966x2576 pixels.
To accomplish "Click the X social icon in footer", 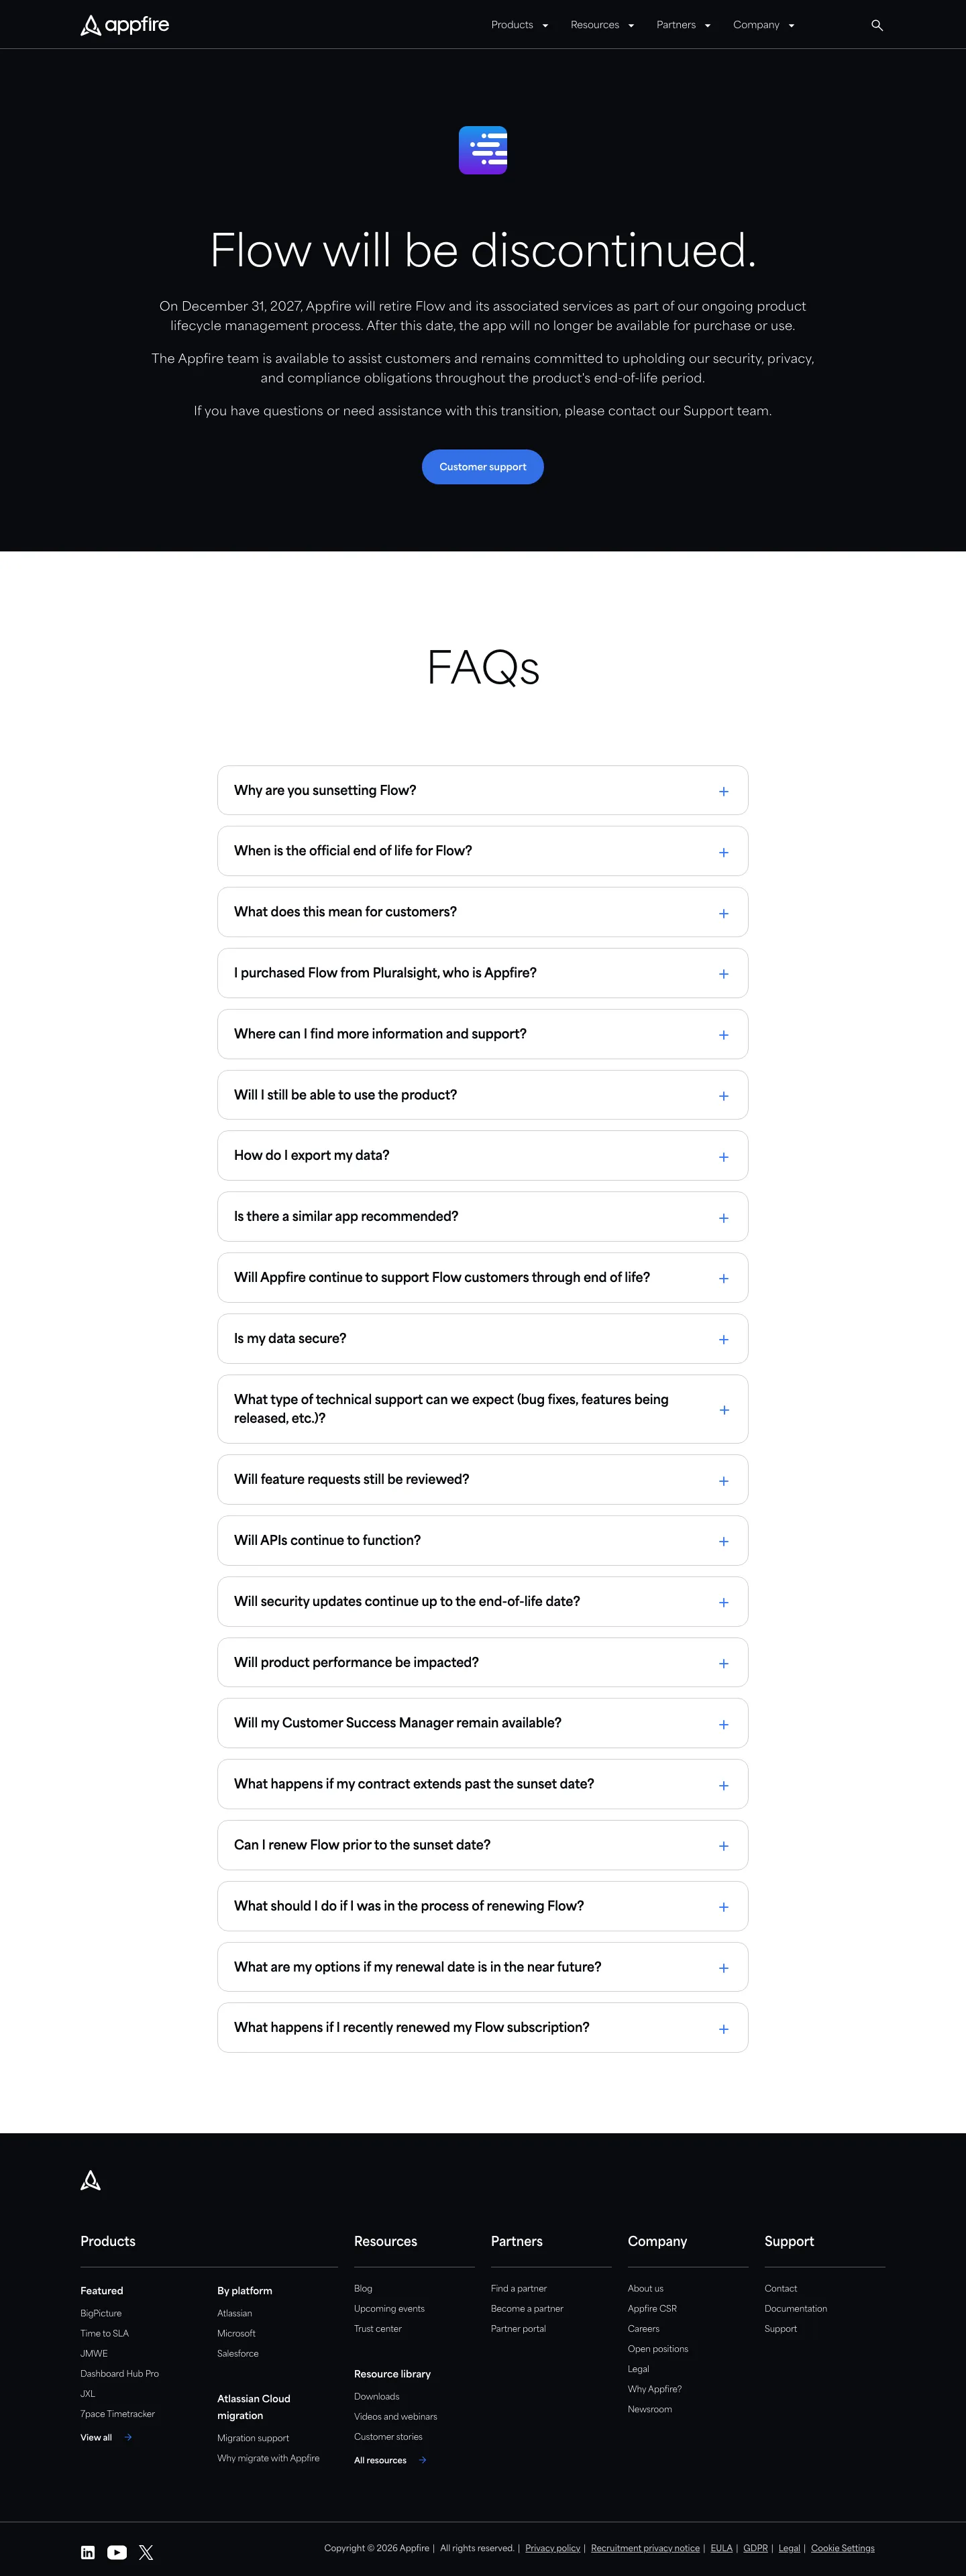I will [146, 2552].
